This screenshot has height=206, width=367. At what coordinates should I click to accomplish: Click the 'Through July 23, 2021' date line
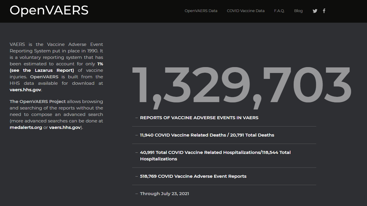click(x=164, y=194)
